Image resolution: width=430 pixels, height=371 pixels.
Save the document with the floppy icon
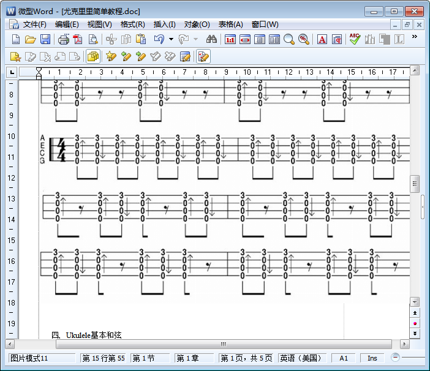45,39
